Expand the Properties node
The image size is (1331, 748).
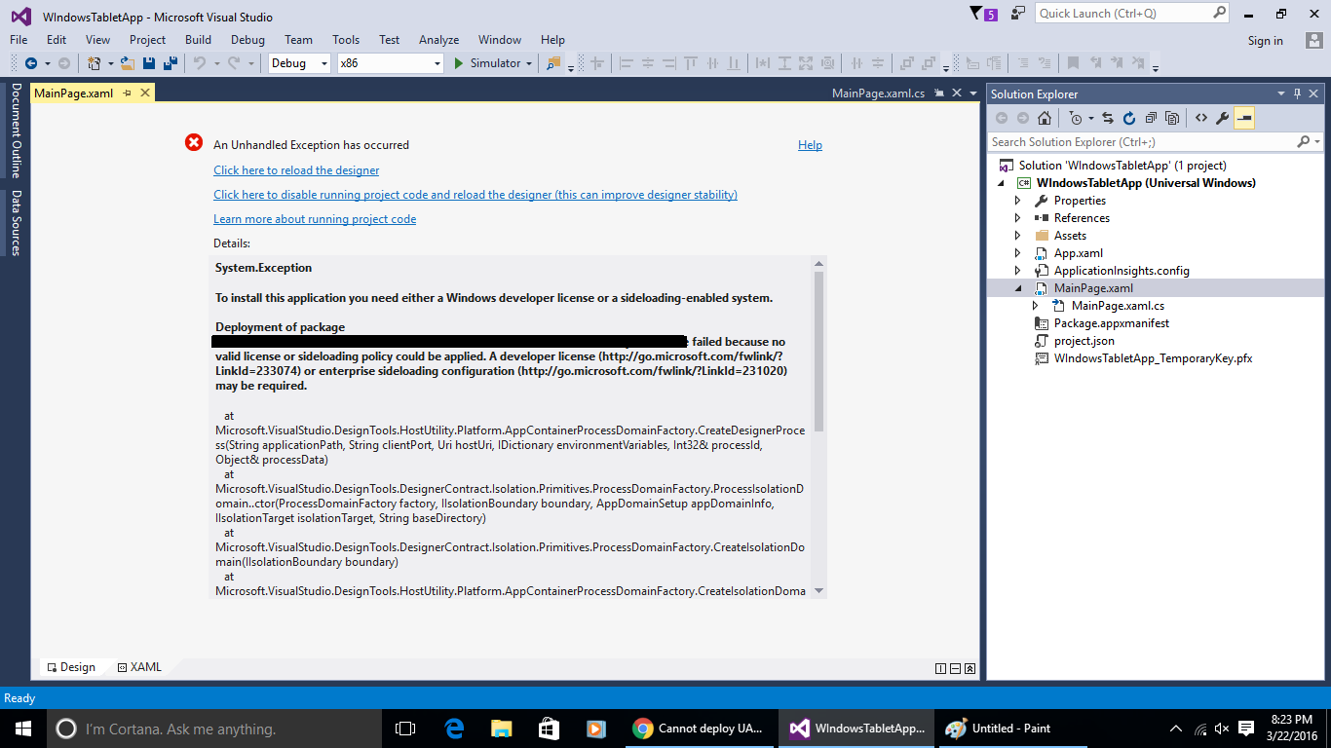[1018, 201]
